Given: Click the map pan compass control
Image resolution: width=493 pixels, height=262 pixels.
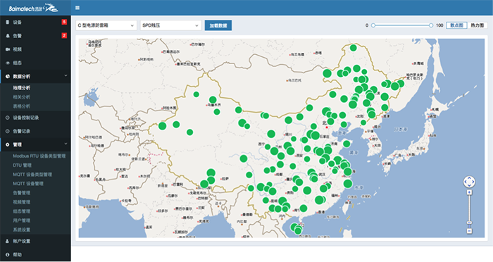Looking at the screenshot, I should (x=469, y=182).
